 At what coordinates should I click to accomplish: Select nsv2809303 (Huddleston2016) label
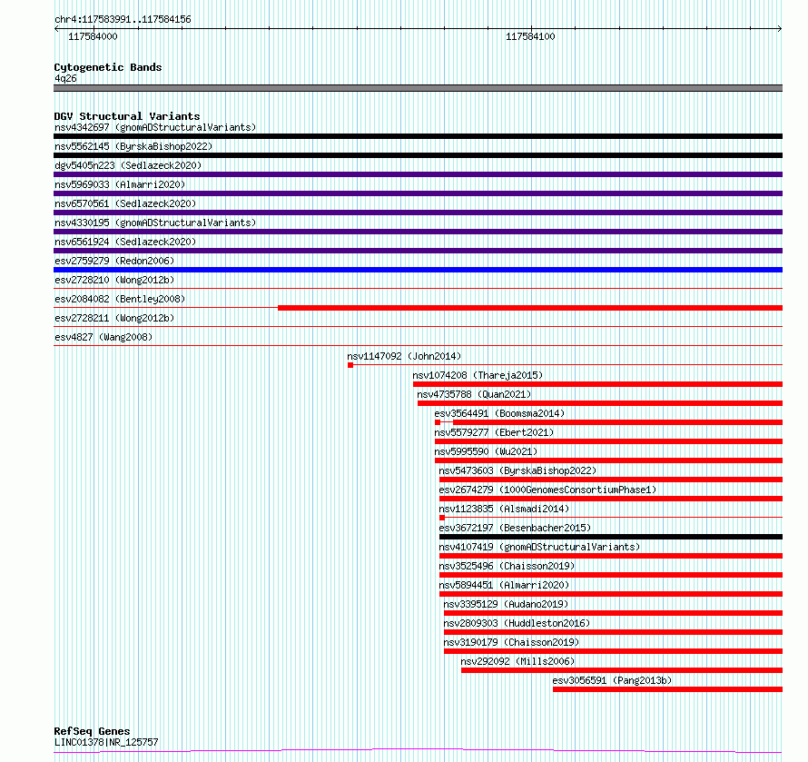517,623
